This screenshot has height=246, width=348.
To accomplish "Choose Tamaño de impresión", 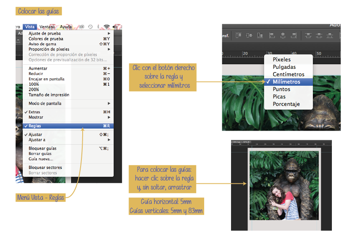I will (68, 95).
